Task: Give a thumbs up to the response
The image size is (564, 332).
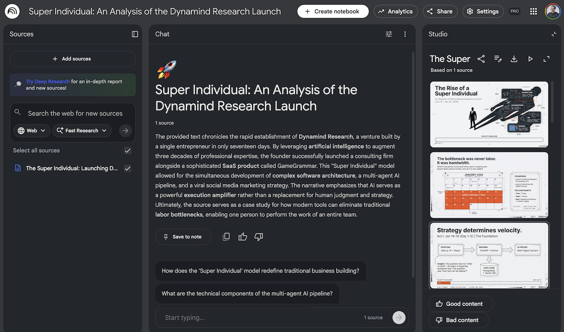Action: coord(242,236)
